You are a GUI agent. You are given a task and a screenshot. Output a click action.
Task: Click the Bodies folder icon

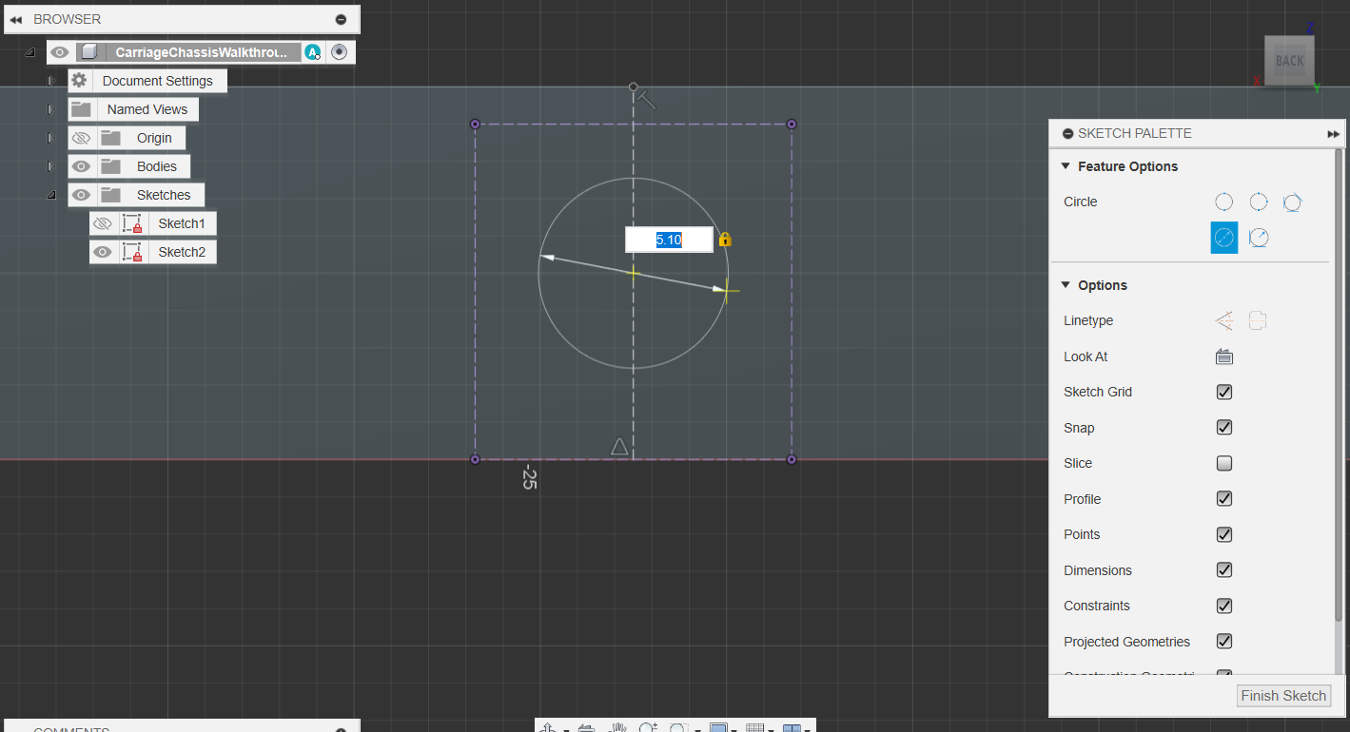pos(111,166)
